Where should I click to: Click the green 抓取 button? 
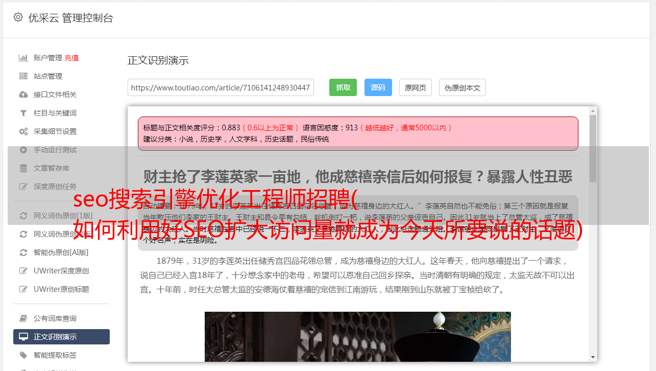click(x=343, y=87)
